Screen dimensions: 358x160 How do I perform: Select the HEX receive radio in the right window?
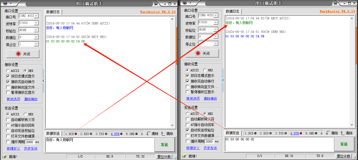(205, 70)
